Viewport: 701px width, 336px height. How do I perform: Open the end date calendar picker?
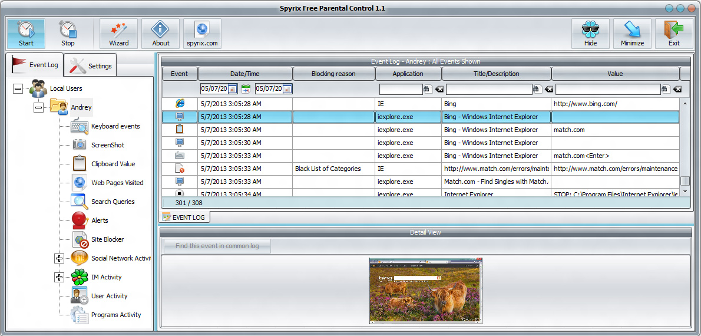click(x=287, y=88)
